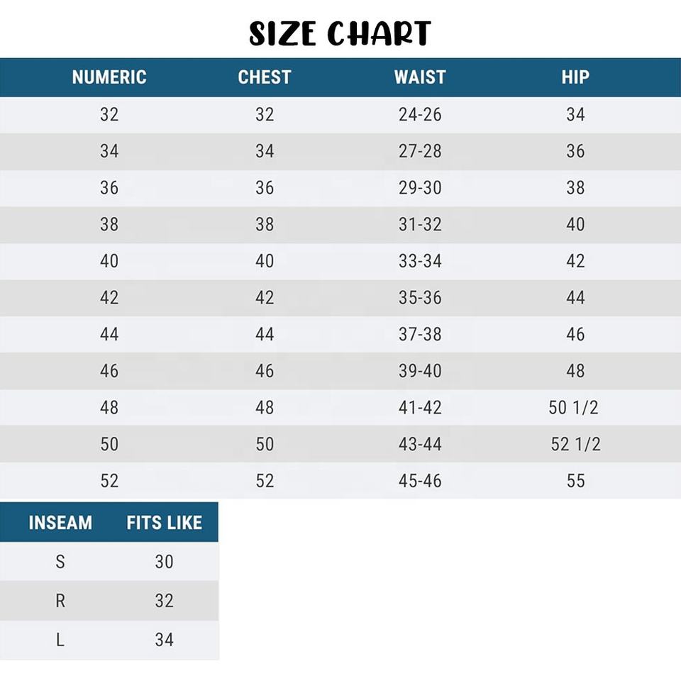The height and width of the screenshot is (681, 681).
Task: Select inseam size S
Action: click(x=60, y=562)
